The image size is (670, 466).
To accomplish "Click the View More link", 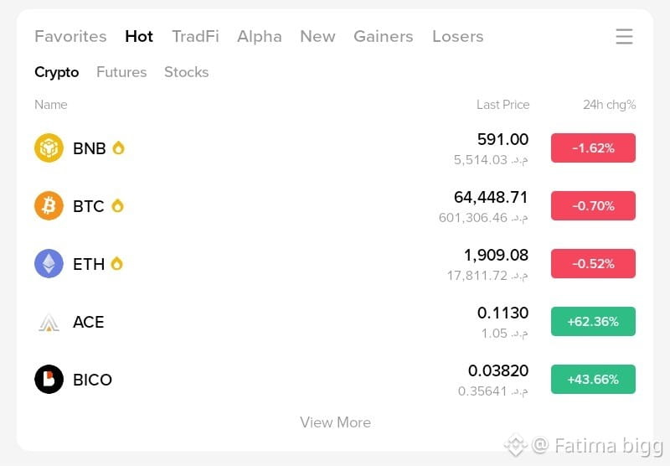I will tap(336, 422).
